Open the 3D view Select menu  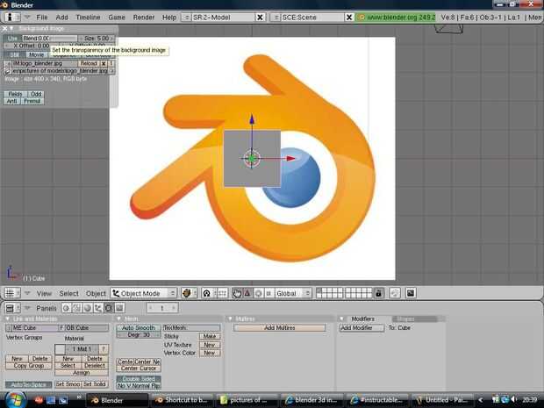[x=68, y=294]
